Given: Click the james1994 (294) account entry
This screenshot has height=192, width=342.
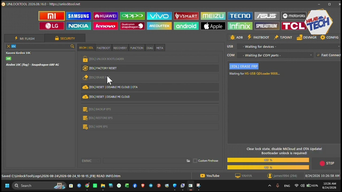Looking at the screenshot, I should click(x=282, y=176).
